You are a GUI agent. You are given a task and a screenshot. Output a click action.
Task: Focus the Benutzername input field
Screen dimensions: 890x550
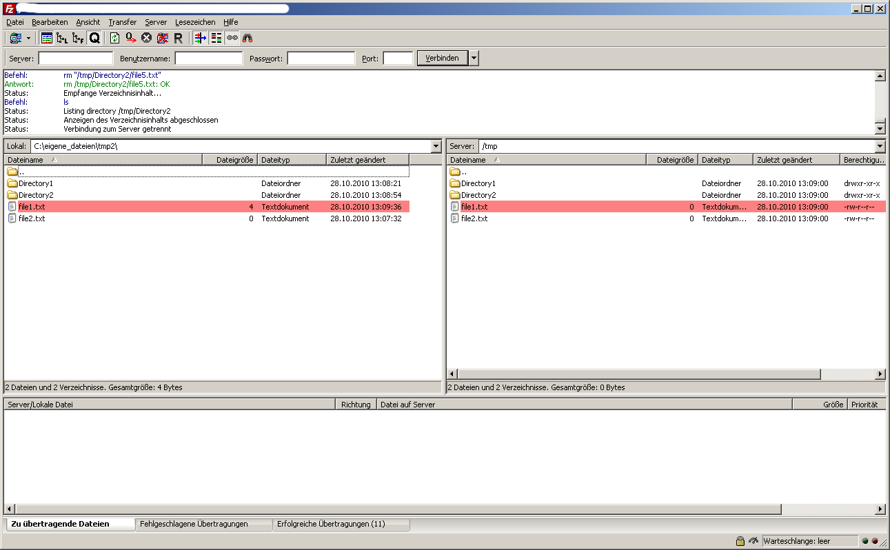209,59
